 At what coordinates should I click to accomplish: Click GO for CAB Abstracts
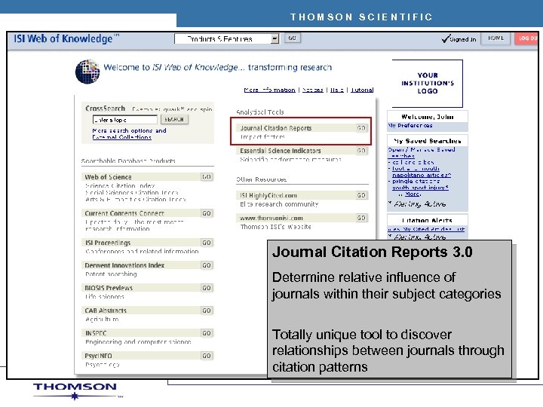pos(207,311)
